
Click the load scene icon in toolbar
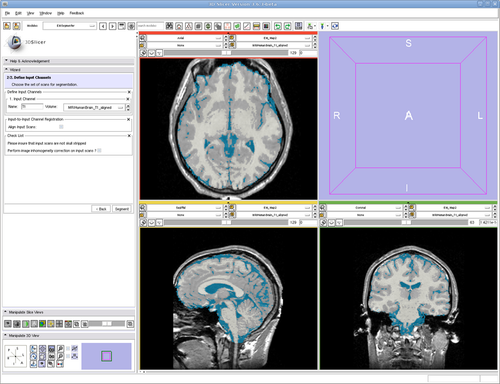6,26
